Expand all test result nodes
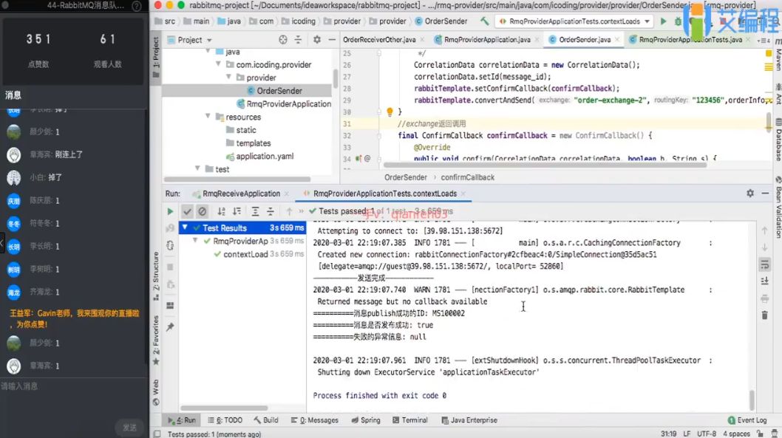Image resolution: width=782 pixels, height=438 pixels. click(255, 211)
